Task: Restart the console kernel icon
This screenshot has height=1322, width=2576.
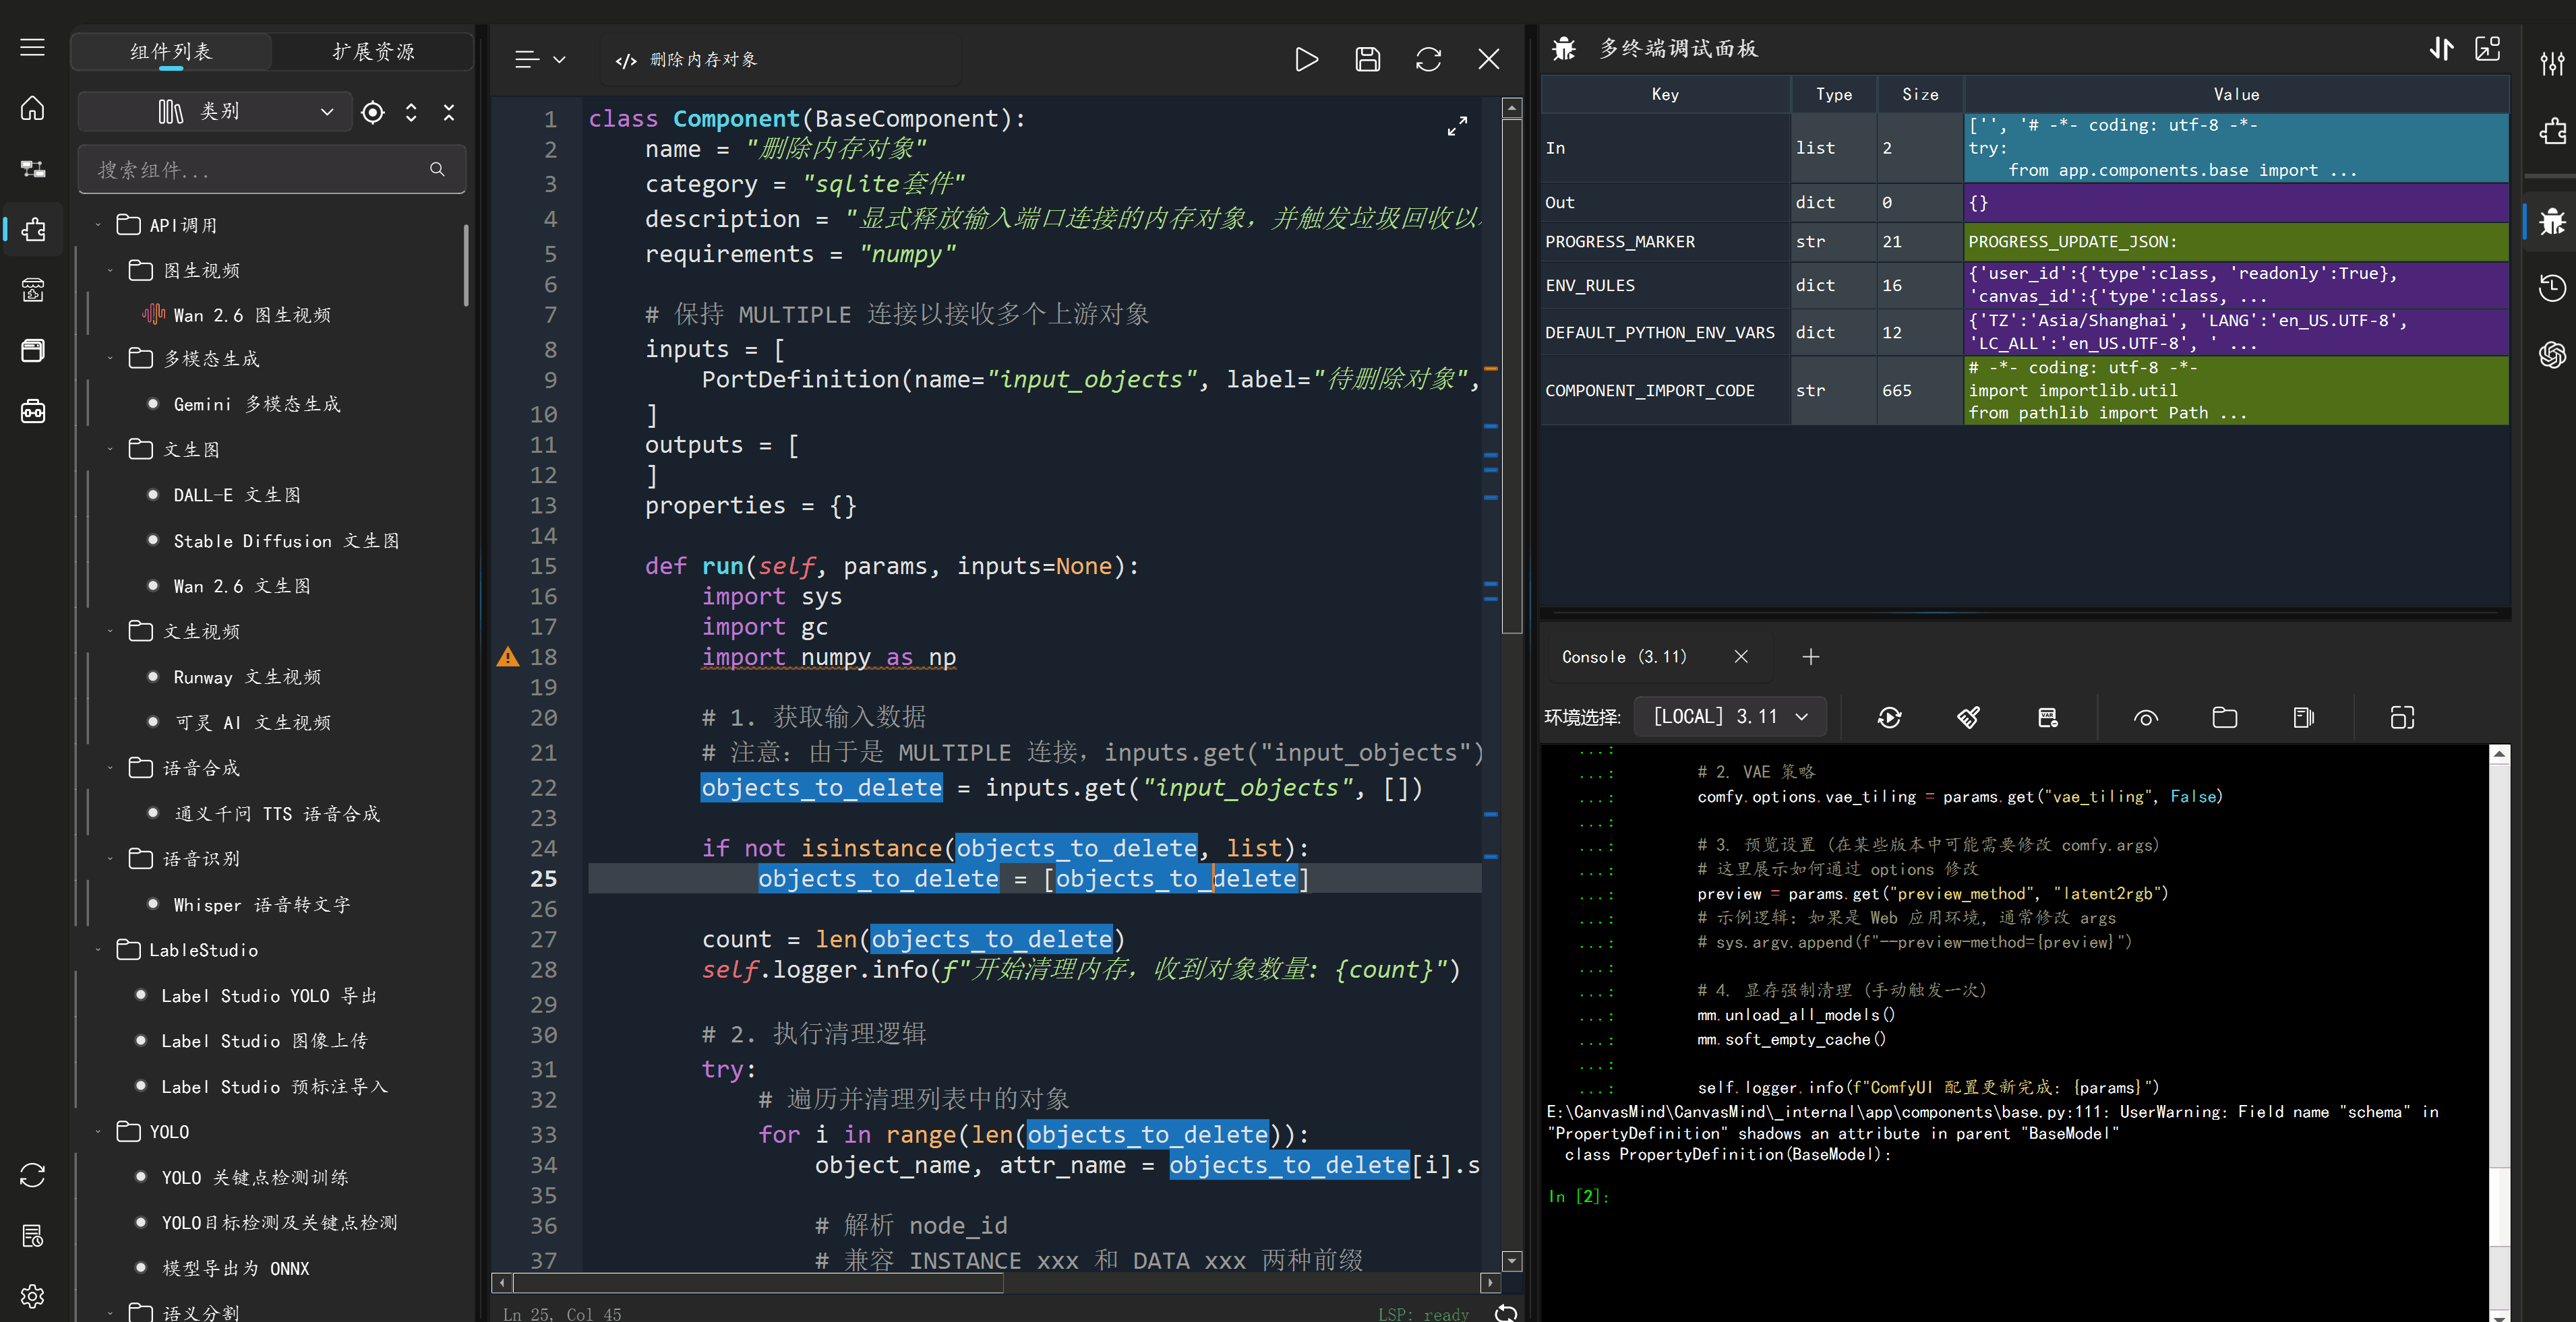Action: click(x=1889, y=718)
